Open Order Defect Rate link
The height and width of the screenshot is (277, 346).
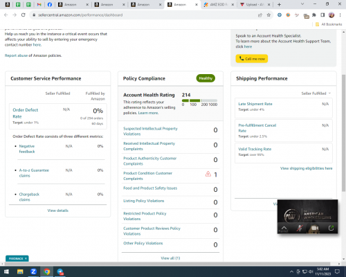pos(26,113)
